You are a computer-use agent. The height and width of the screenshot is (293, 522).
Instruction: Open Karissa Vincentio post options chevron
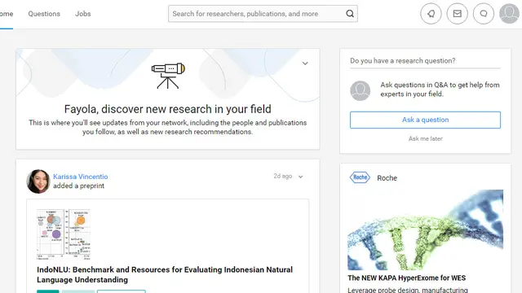coord(301,177)
